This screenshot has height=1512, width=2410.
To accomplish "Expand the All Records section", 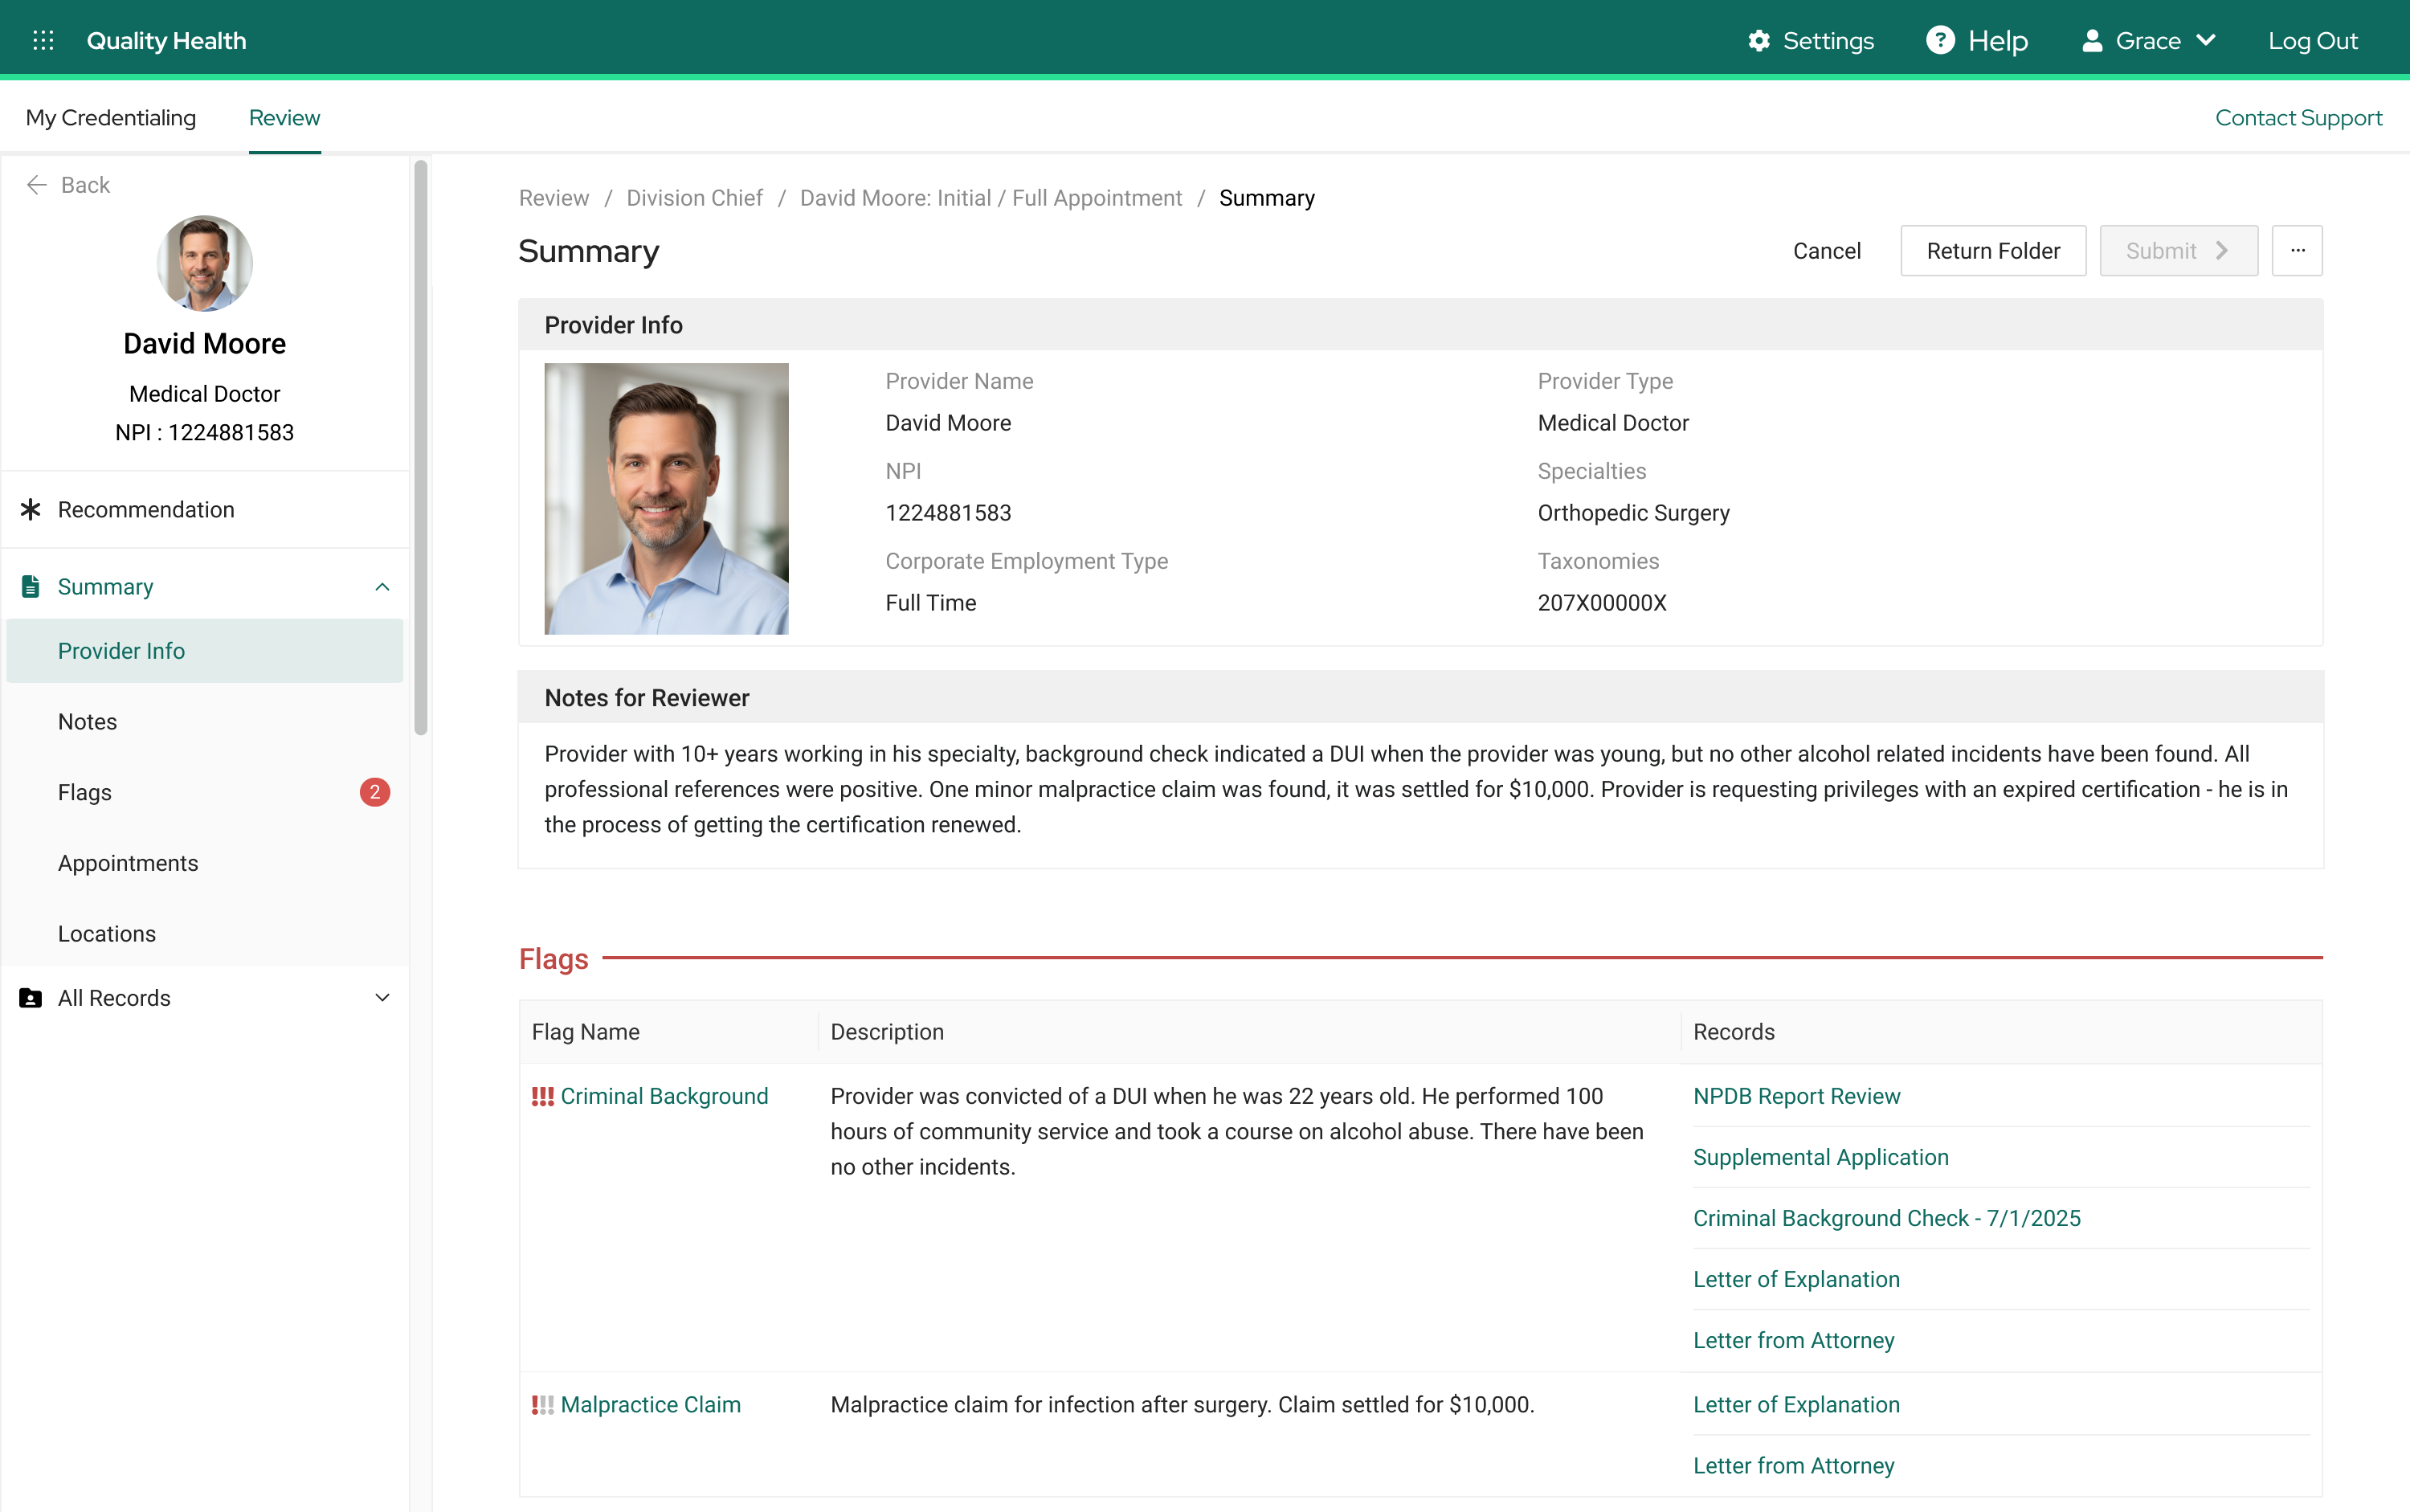I will click(382, 998).
